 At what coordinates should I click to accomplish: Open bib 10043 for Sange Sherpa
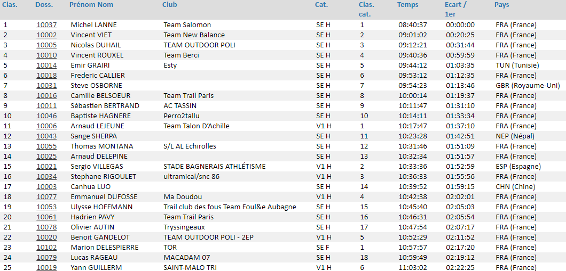point(46,136)
